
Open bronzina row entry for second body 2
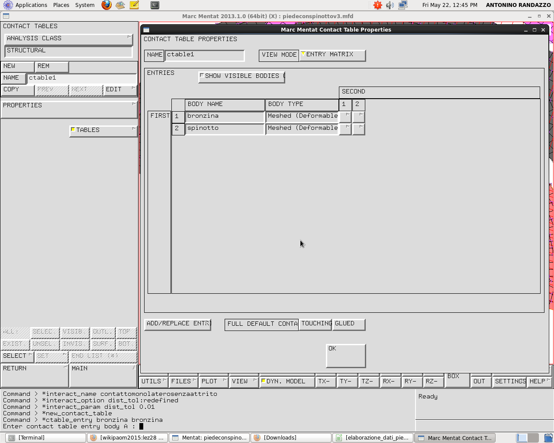358,116
